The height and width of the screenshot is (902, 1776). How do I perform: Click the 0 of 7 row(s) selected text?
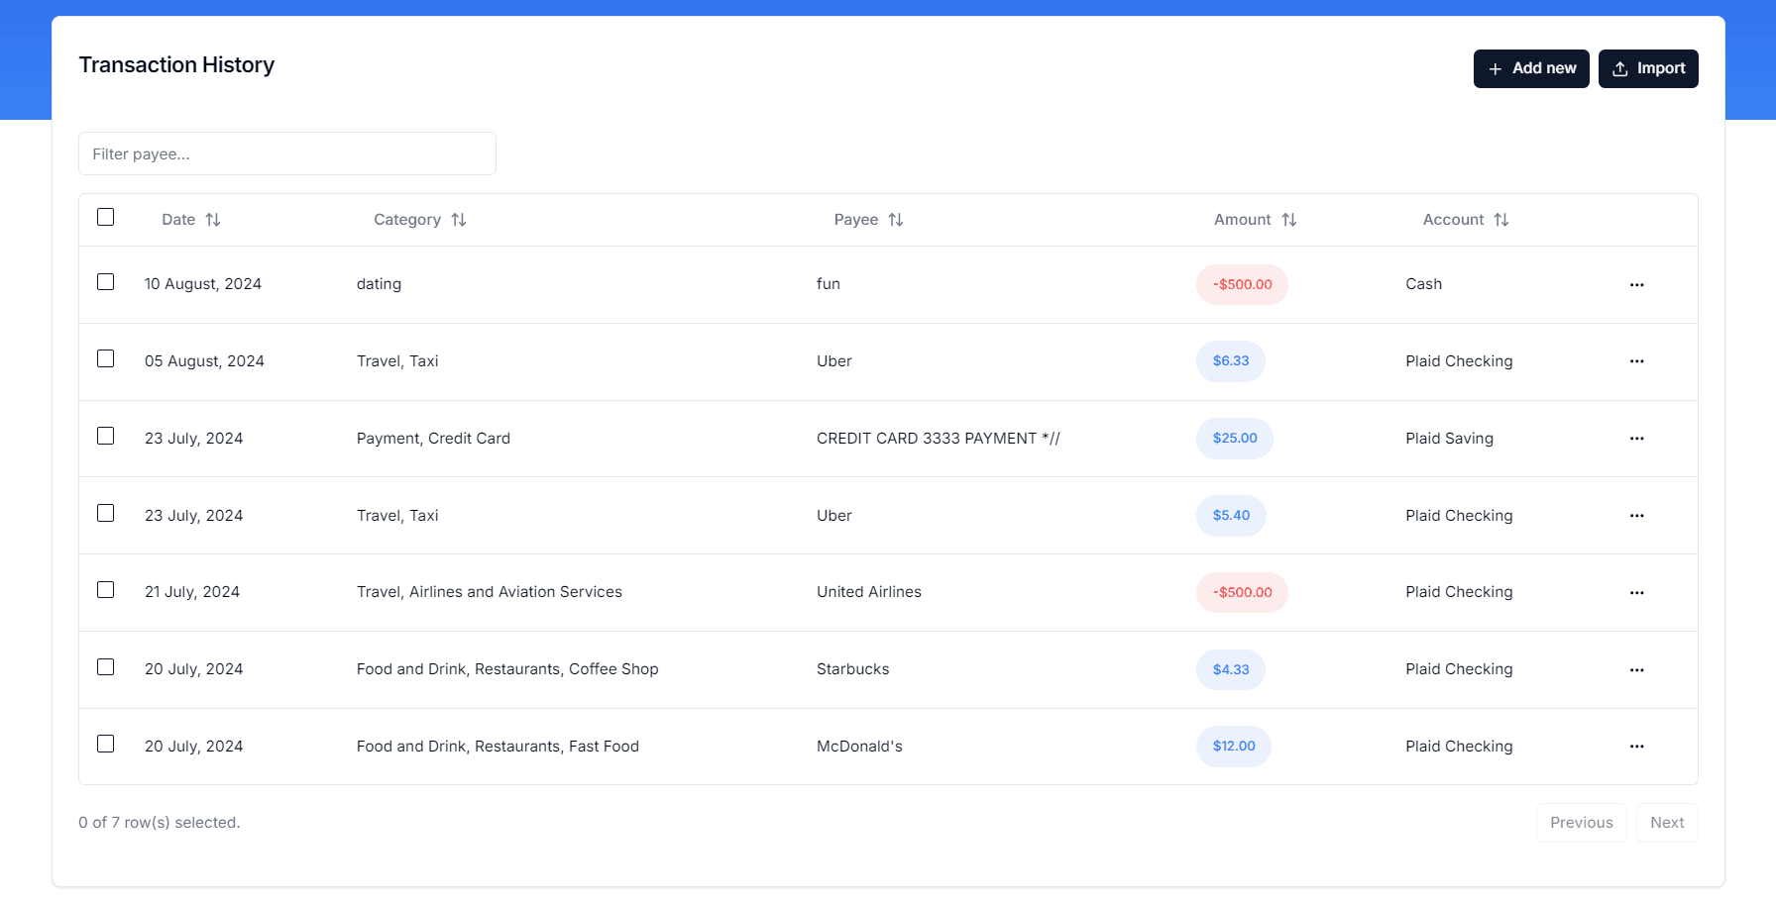(160, 823)
